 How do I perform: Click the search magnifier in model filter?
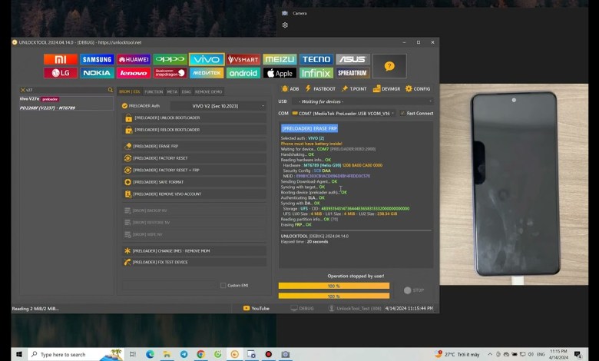(x=111, y=90)
